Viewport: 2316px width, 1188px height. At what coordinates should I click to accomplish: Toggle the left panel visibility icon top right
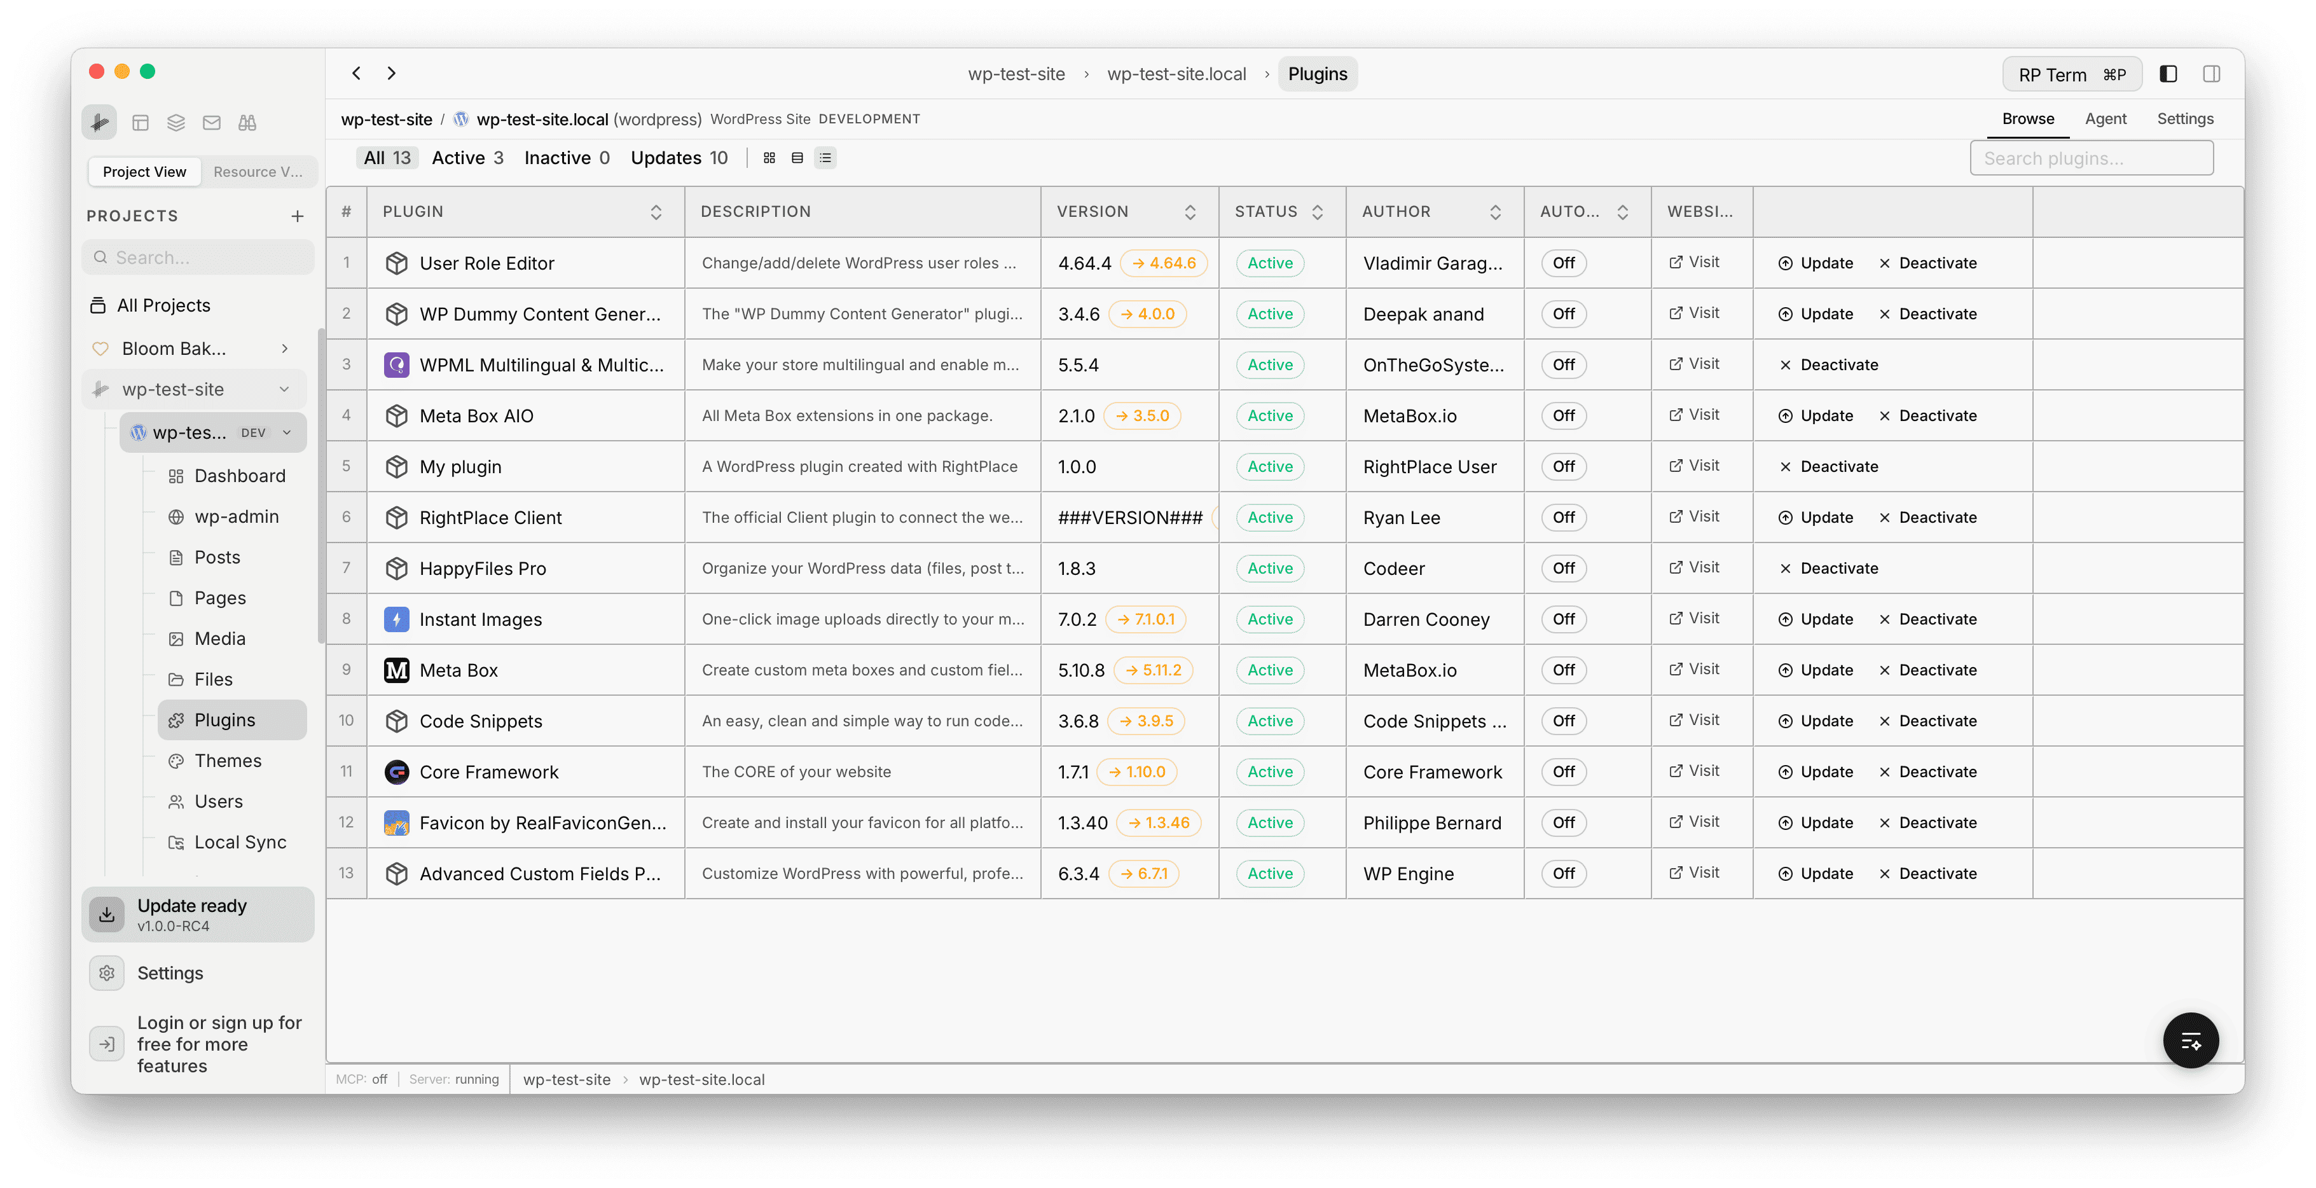(2168, 74)
